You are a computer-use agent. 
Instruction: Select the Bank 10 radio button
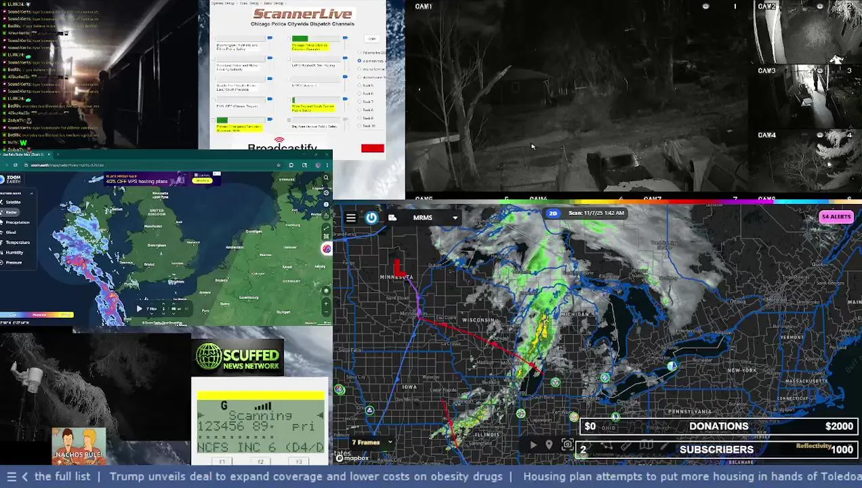point(359,126)
